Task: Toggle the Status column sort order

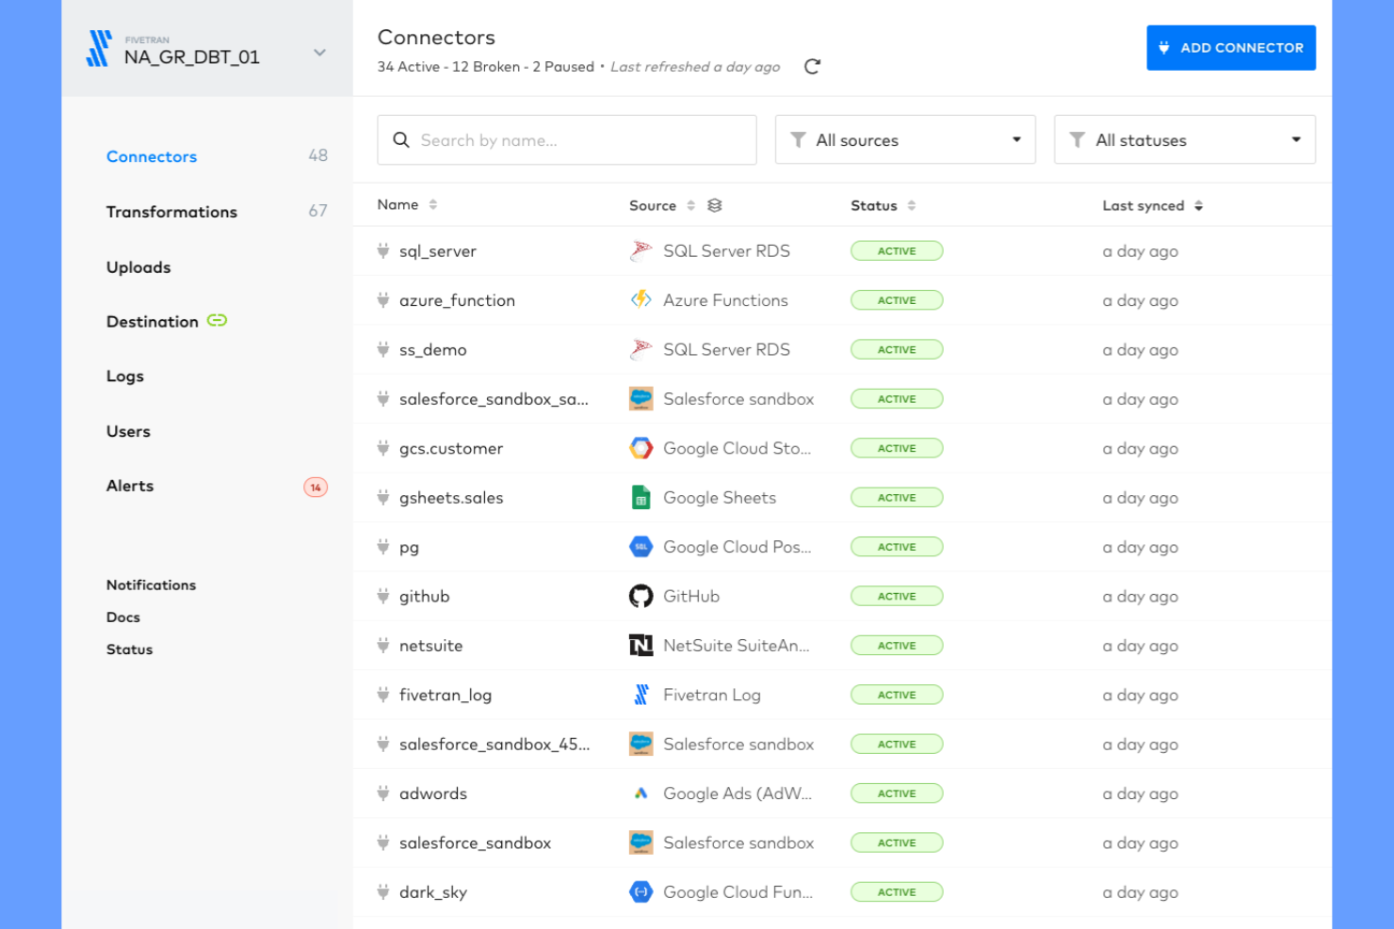Action: coord(912,204)
